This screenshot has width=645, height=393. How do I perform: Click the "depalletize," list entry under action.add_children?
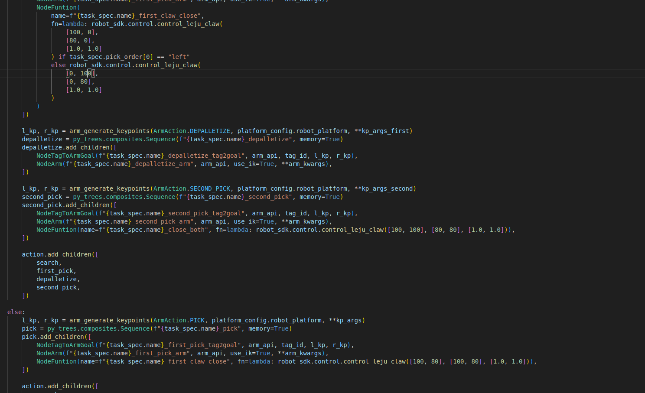click(58, 279)
